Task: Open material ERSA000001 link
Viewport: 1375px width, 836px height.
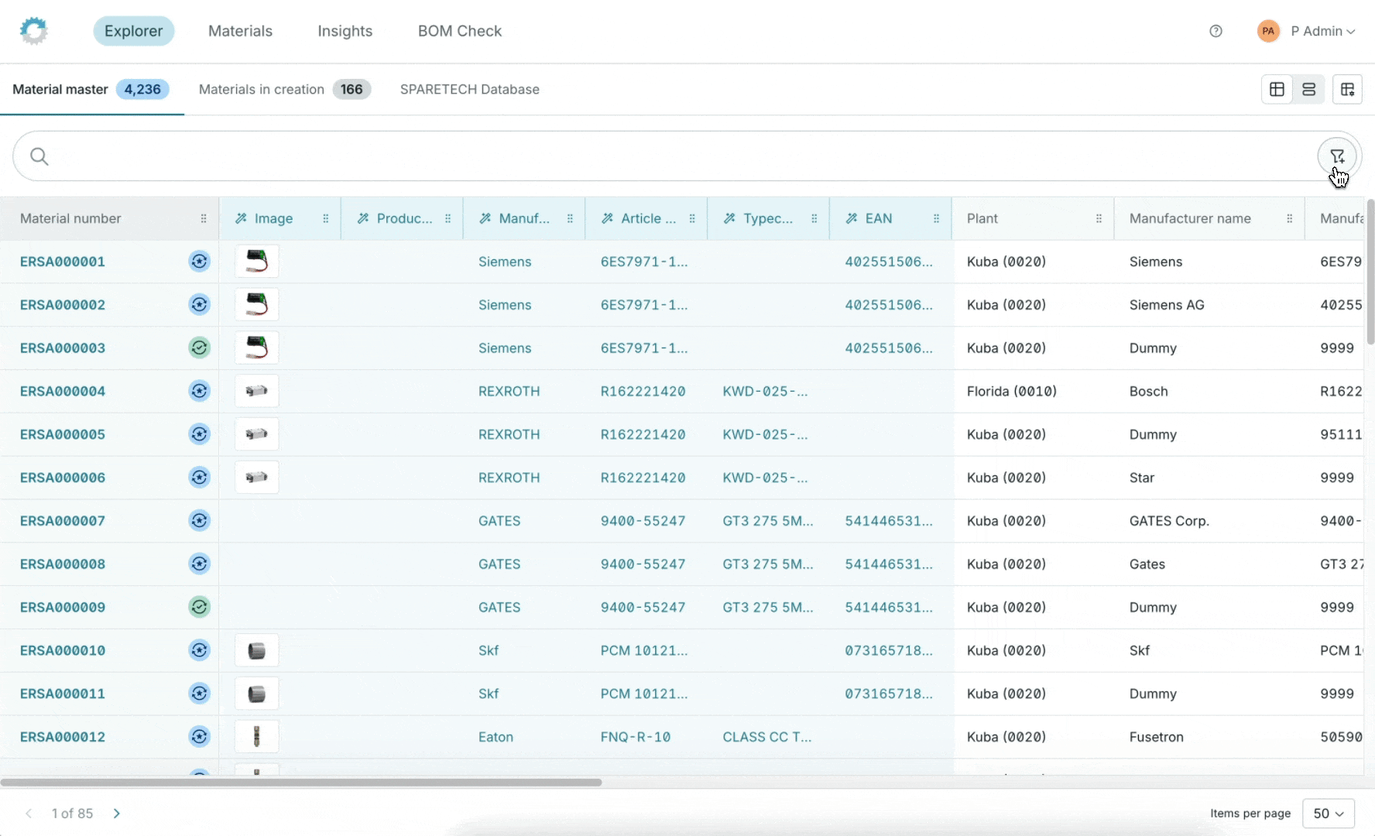Action: 63,262
